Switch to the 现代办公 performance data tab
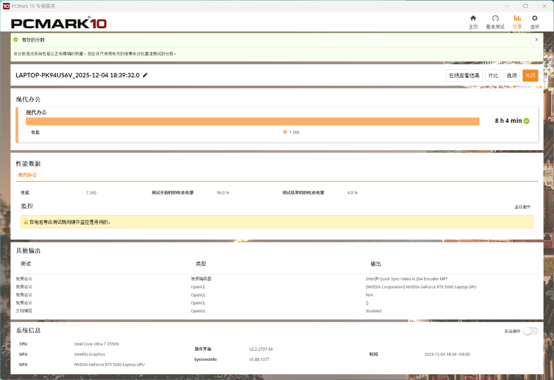 click(28, 175)
